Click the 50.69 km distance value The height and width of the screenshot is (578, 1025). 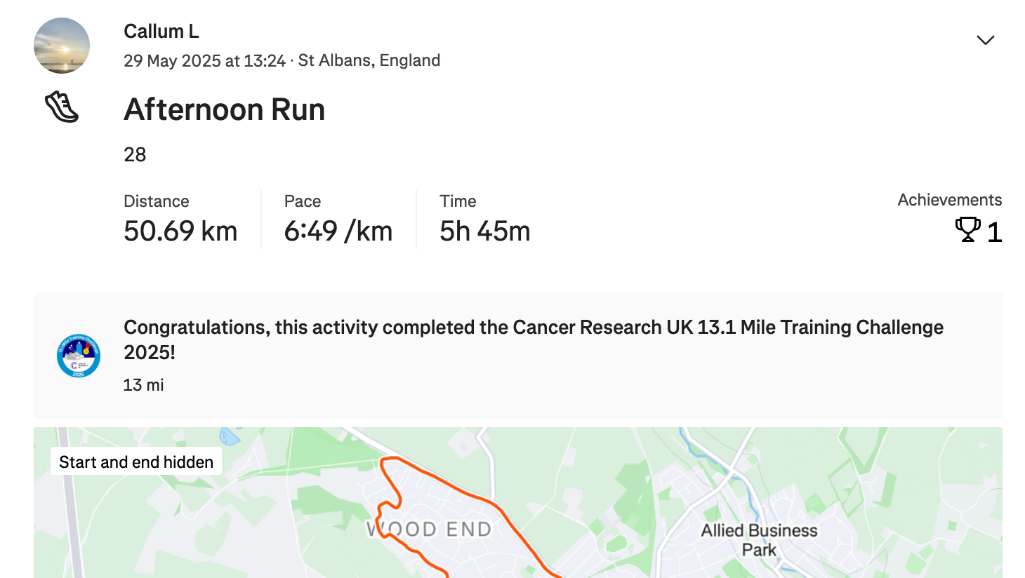click(x=180, y=231)
